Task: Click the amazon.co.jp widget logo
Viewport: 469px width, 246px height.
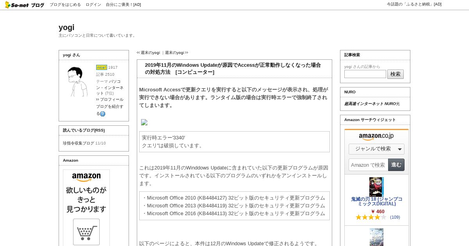Action: pyautogui.click(x=376, y=136)
